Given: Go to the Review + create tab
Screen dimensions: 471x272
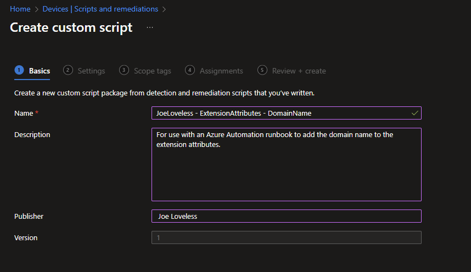Looking at the screenshot, I should coord(299,71).
